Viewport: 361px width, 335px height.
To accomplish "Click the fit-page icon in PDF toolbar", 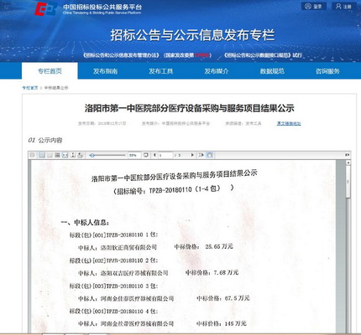I will (72, 155).
